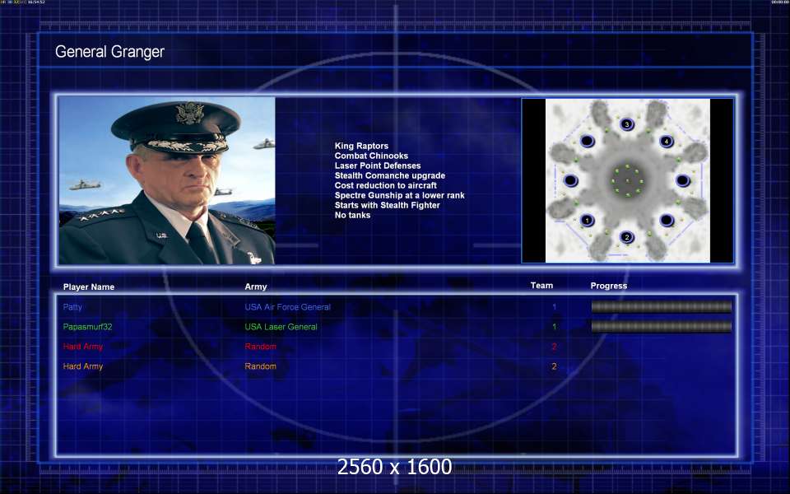Select start position 2 on the map
This screenshot has width=790, height=494.
(627, 237)
